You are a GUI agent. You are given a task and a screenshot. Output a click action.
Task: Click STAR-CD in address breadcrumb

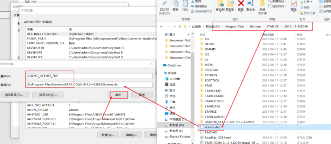(x=273, y=27)
